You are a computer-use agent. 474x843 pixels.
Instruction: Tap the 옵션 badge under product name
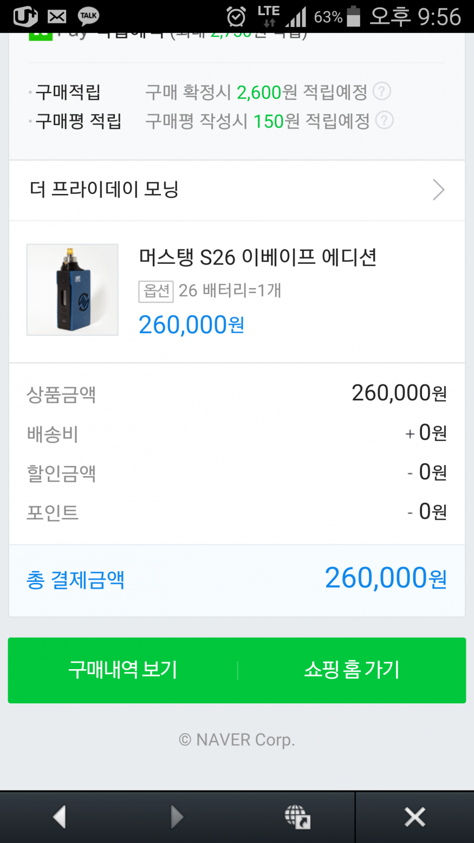[156, 291]
